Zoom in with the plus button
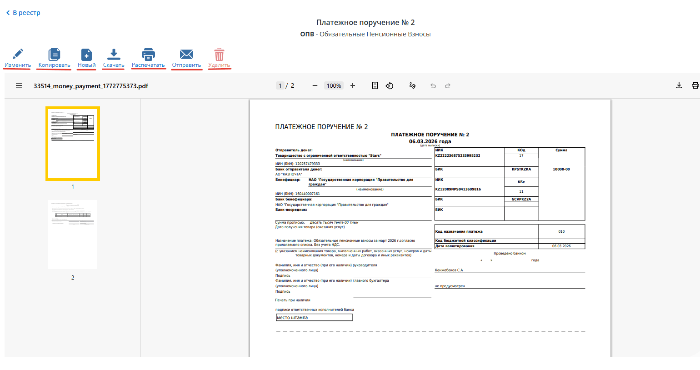 click(353, 85)
